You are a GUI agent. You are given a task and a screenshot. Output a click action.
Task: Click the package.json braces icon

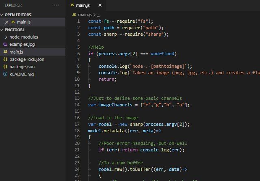pos(5,67)
